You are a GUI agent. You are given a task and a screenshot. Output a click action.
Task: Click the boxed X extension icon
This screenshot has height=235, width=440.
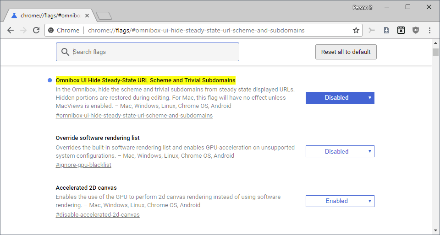tap(401, 30)
